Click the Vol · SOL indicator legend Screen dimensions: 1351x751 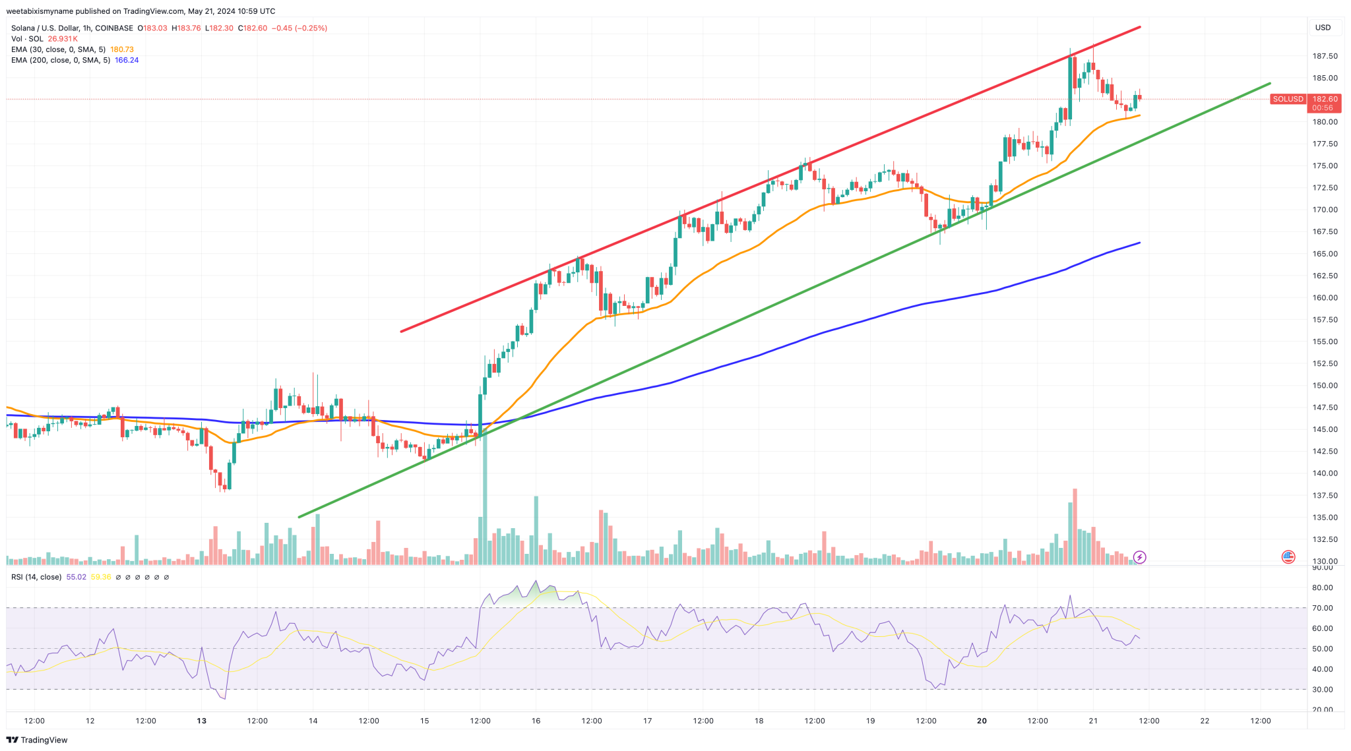pyautogui.click(x=27, y=39)
